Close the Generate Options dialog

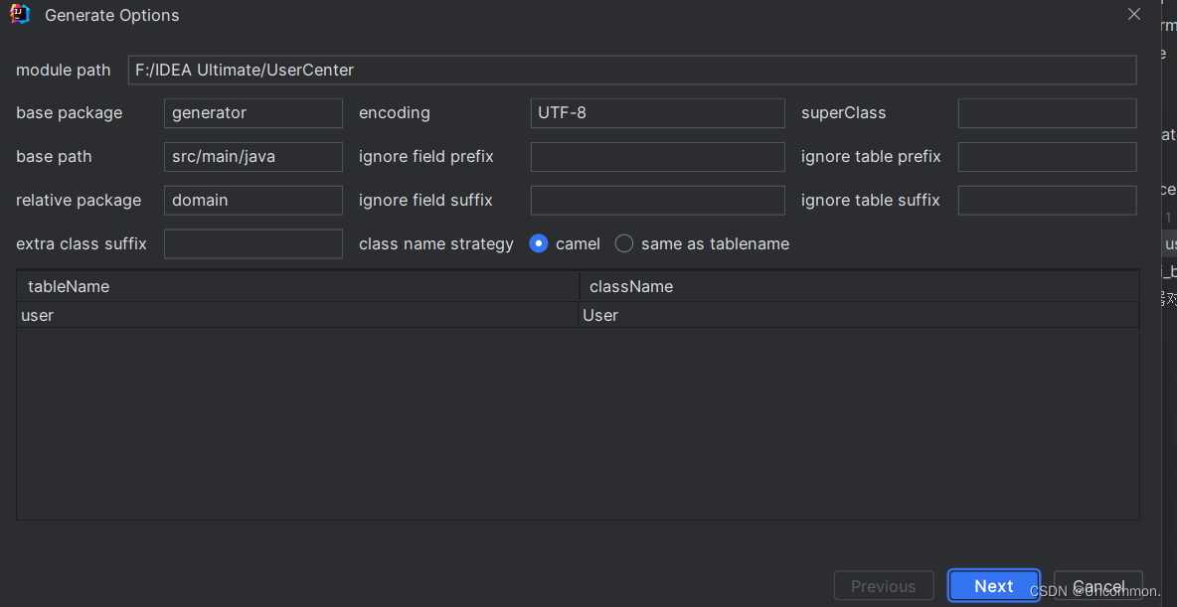1133,14
